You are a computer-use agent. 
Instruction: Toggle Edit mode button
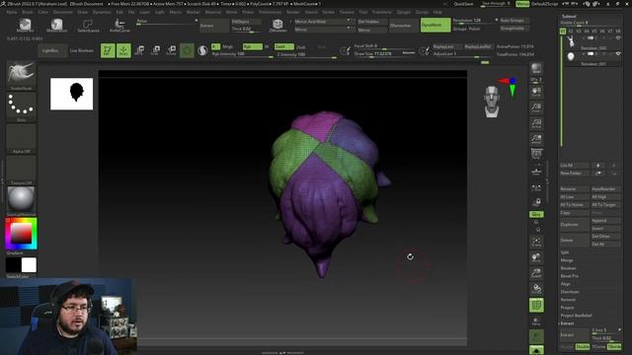108,50
